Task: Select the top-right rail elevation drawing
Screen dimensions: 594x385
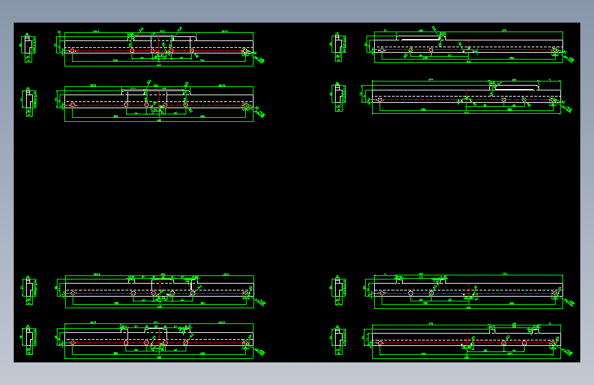Action: [x=469, y=45]
